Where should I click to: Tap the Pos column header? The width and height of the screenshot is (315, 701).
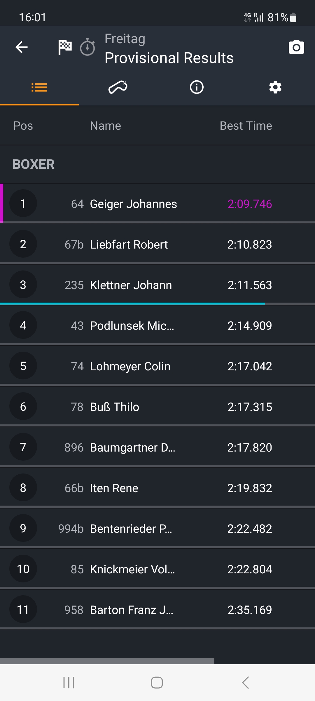(x=23, y=126)
